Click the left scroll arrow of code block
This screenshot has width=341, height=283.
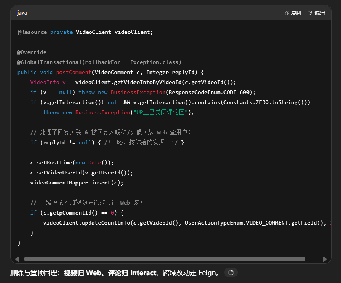(x=17, y=259)
